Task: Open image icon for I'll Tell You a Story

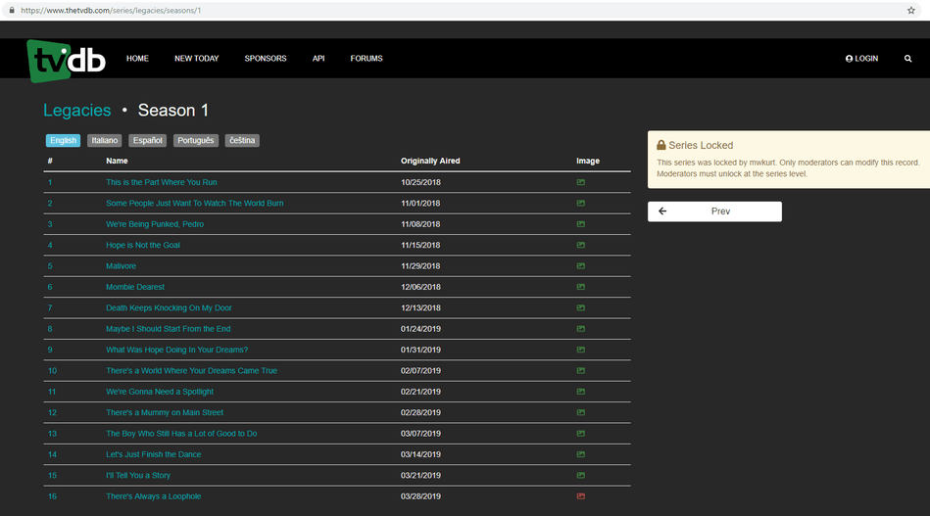Action: click(x=581, y=475)
